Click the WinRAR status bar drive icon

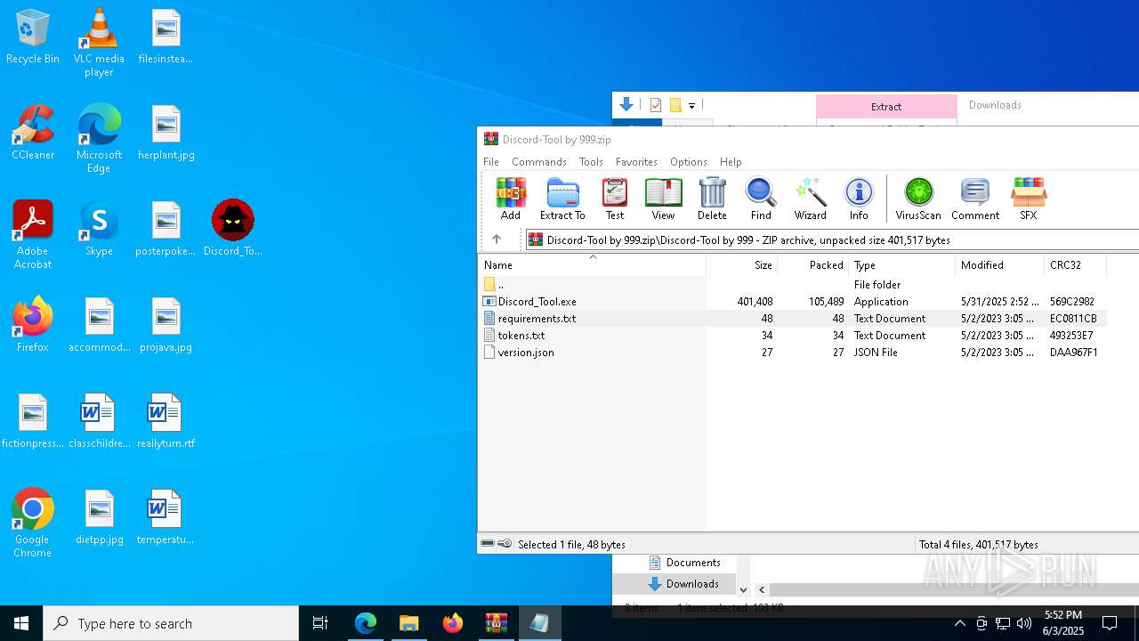click(x=488, y=544)
